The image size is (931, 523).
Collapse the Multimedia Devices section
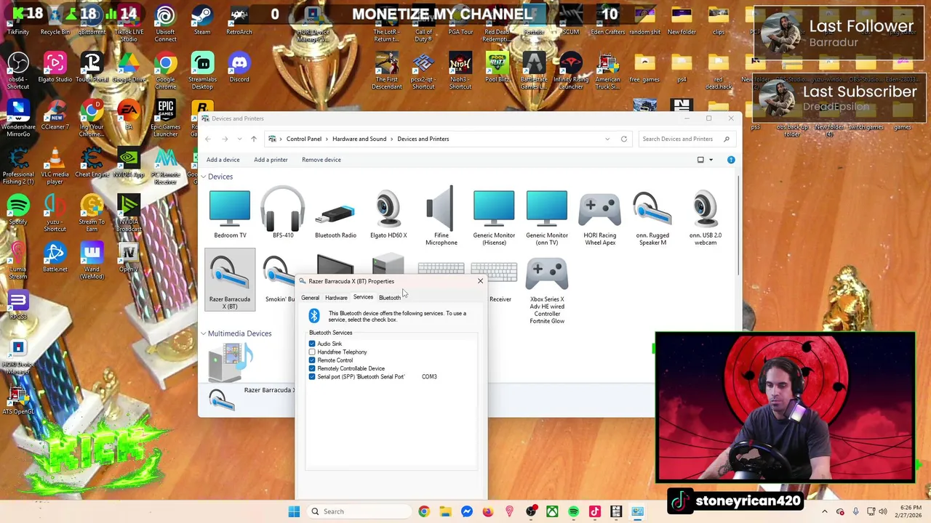(203, 333)
